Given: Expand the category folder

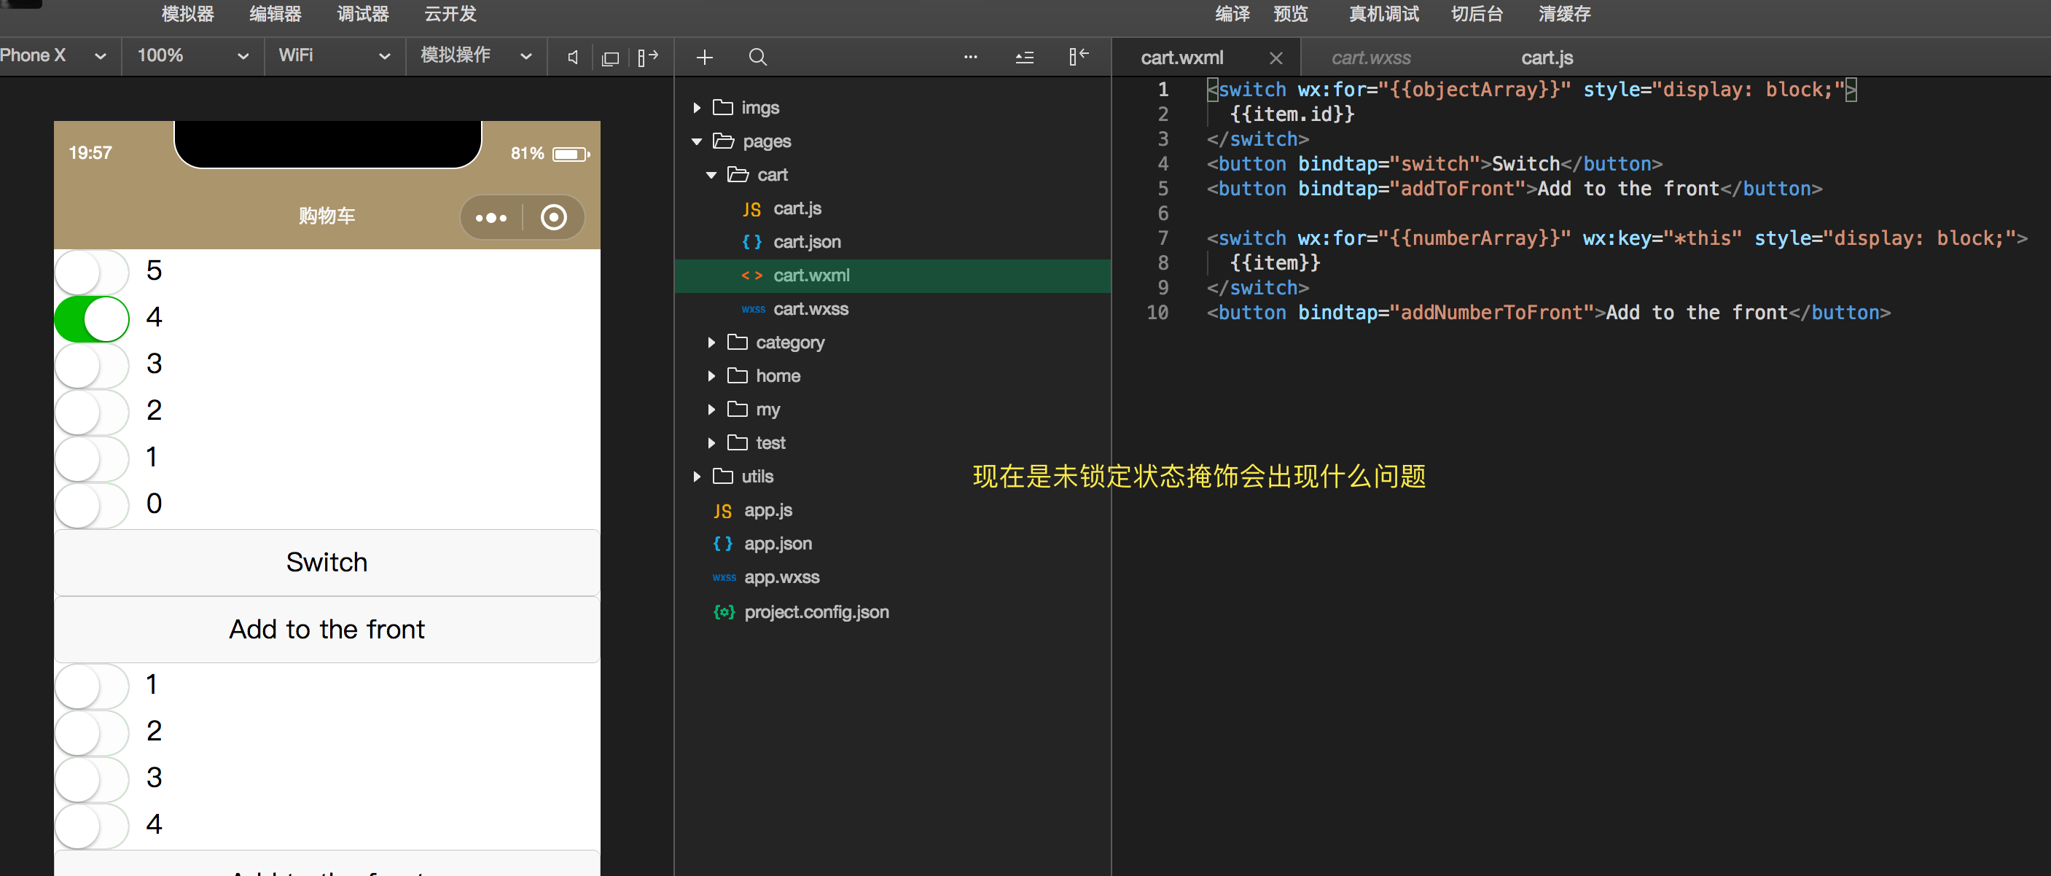Looking at the screenshot, I should 788,343.
